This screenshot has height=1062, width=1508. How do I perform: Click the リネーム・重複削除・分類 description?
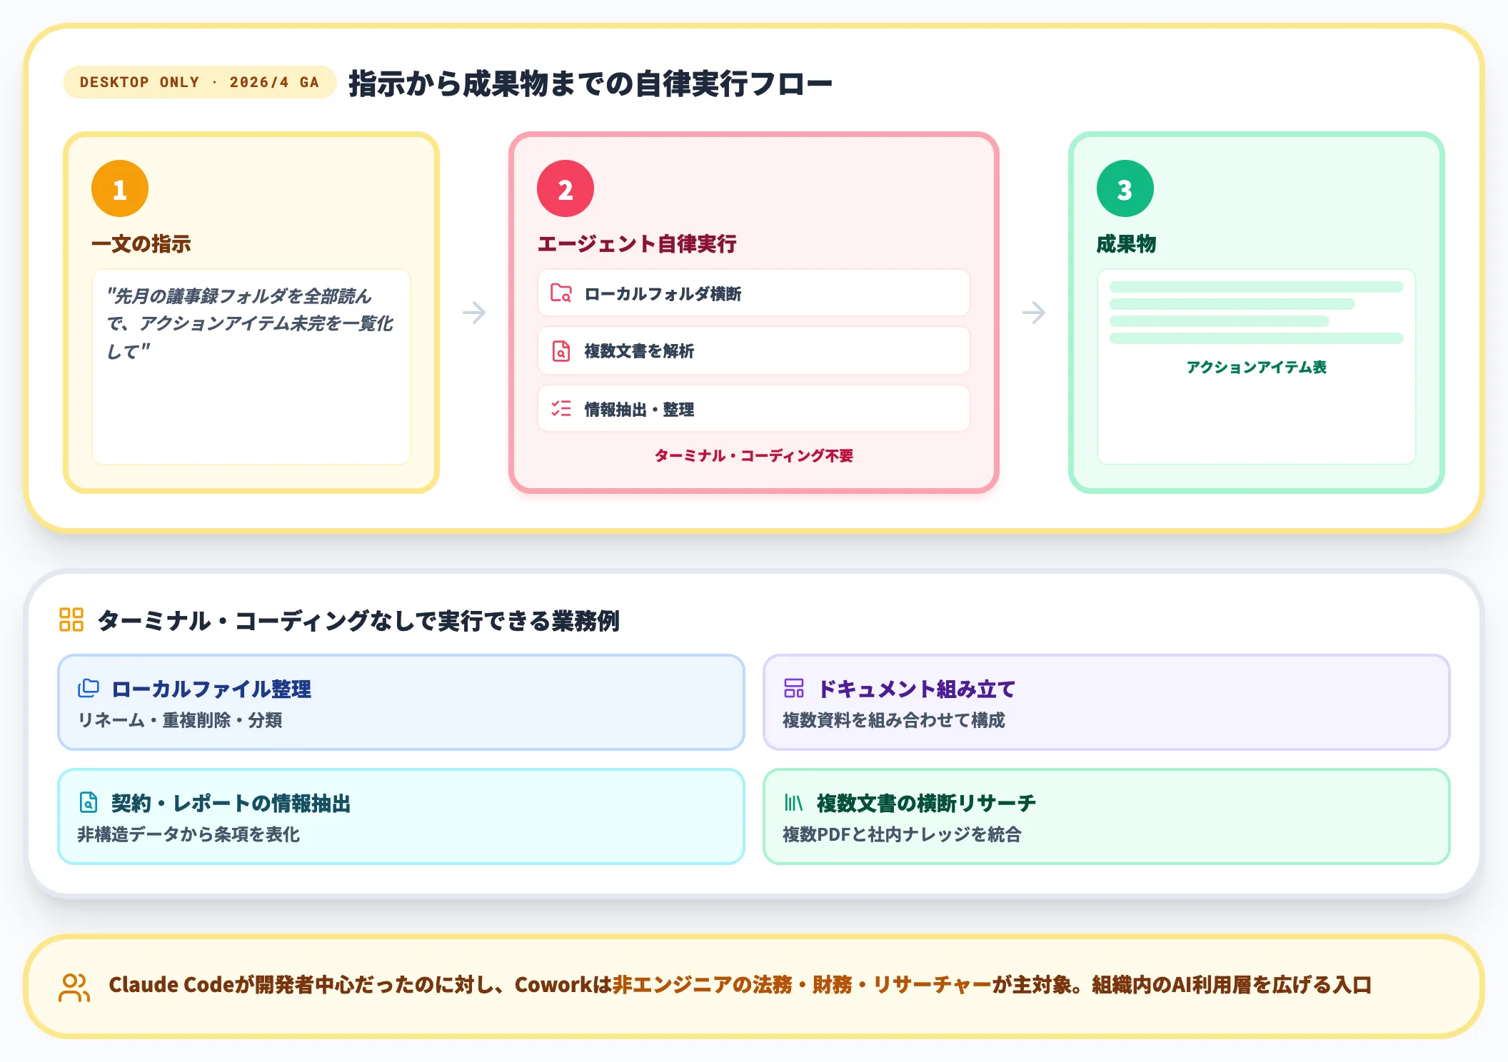coord(180,720)
